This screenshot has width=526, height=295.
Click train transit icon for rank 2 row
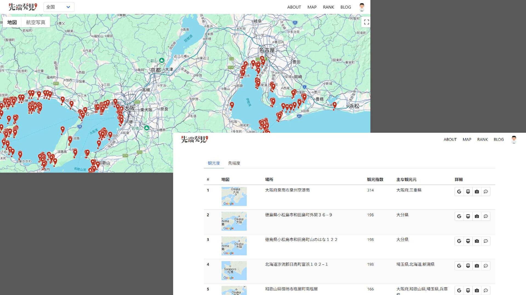coord(468,216)
